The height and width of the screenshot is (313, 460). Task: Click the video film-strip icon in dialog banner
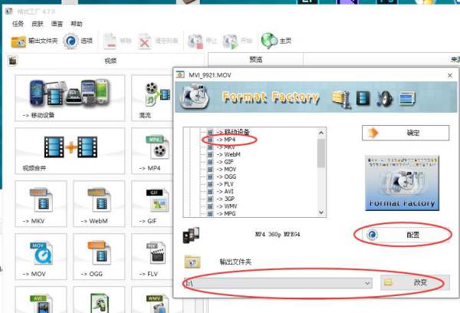pyautogui.click(x=363, y=98)
